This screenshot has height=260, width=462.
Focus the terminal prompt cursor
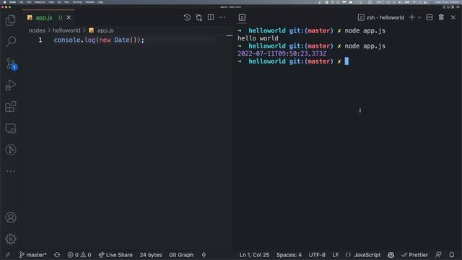346,61
